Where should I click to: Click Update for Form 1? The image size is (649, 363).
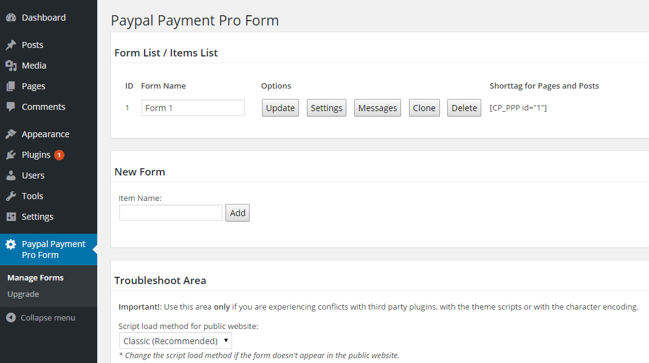280,108
